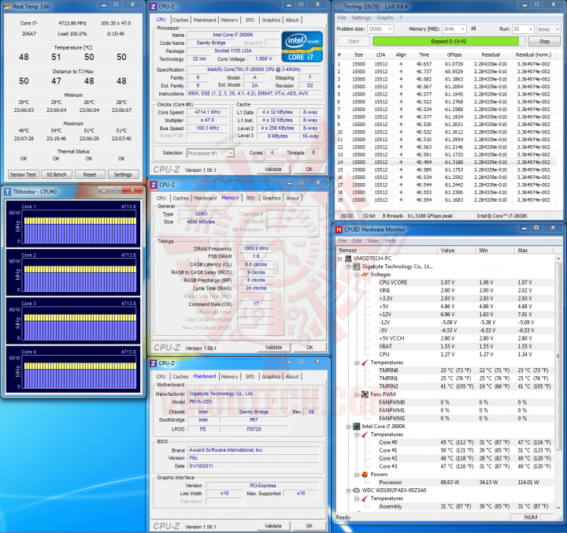Click the Voltages lightning icon
Viewport: 567px width, 533px height.
(x=365, y=274)
